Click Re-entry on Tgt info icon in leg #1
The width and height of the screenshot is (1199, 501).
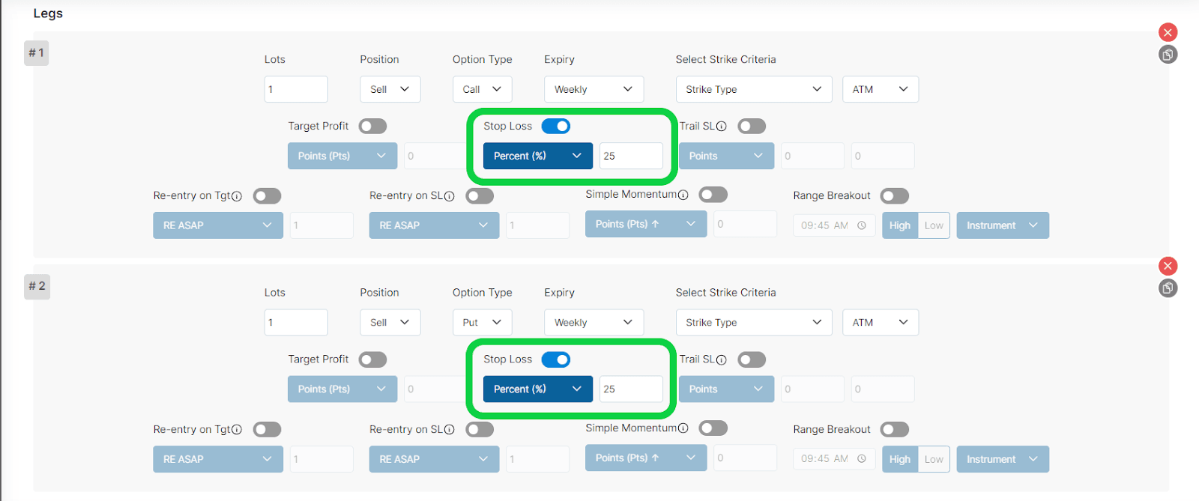(x=237, y=196)
